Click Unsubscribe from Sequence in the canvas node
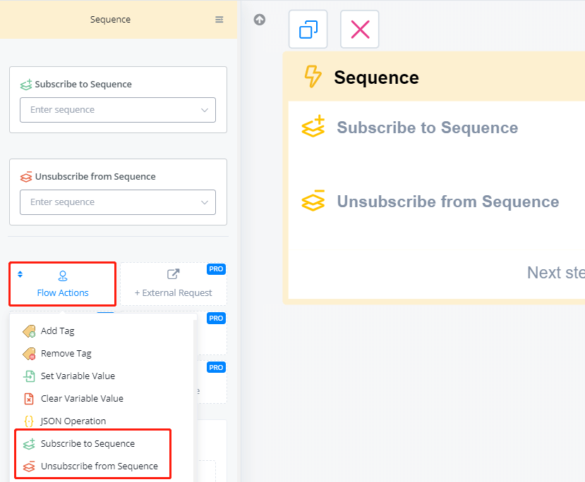 [447, 202]
